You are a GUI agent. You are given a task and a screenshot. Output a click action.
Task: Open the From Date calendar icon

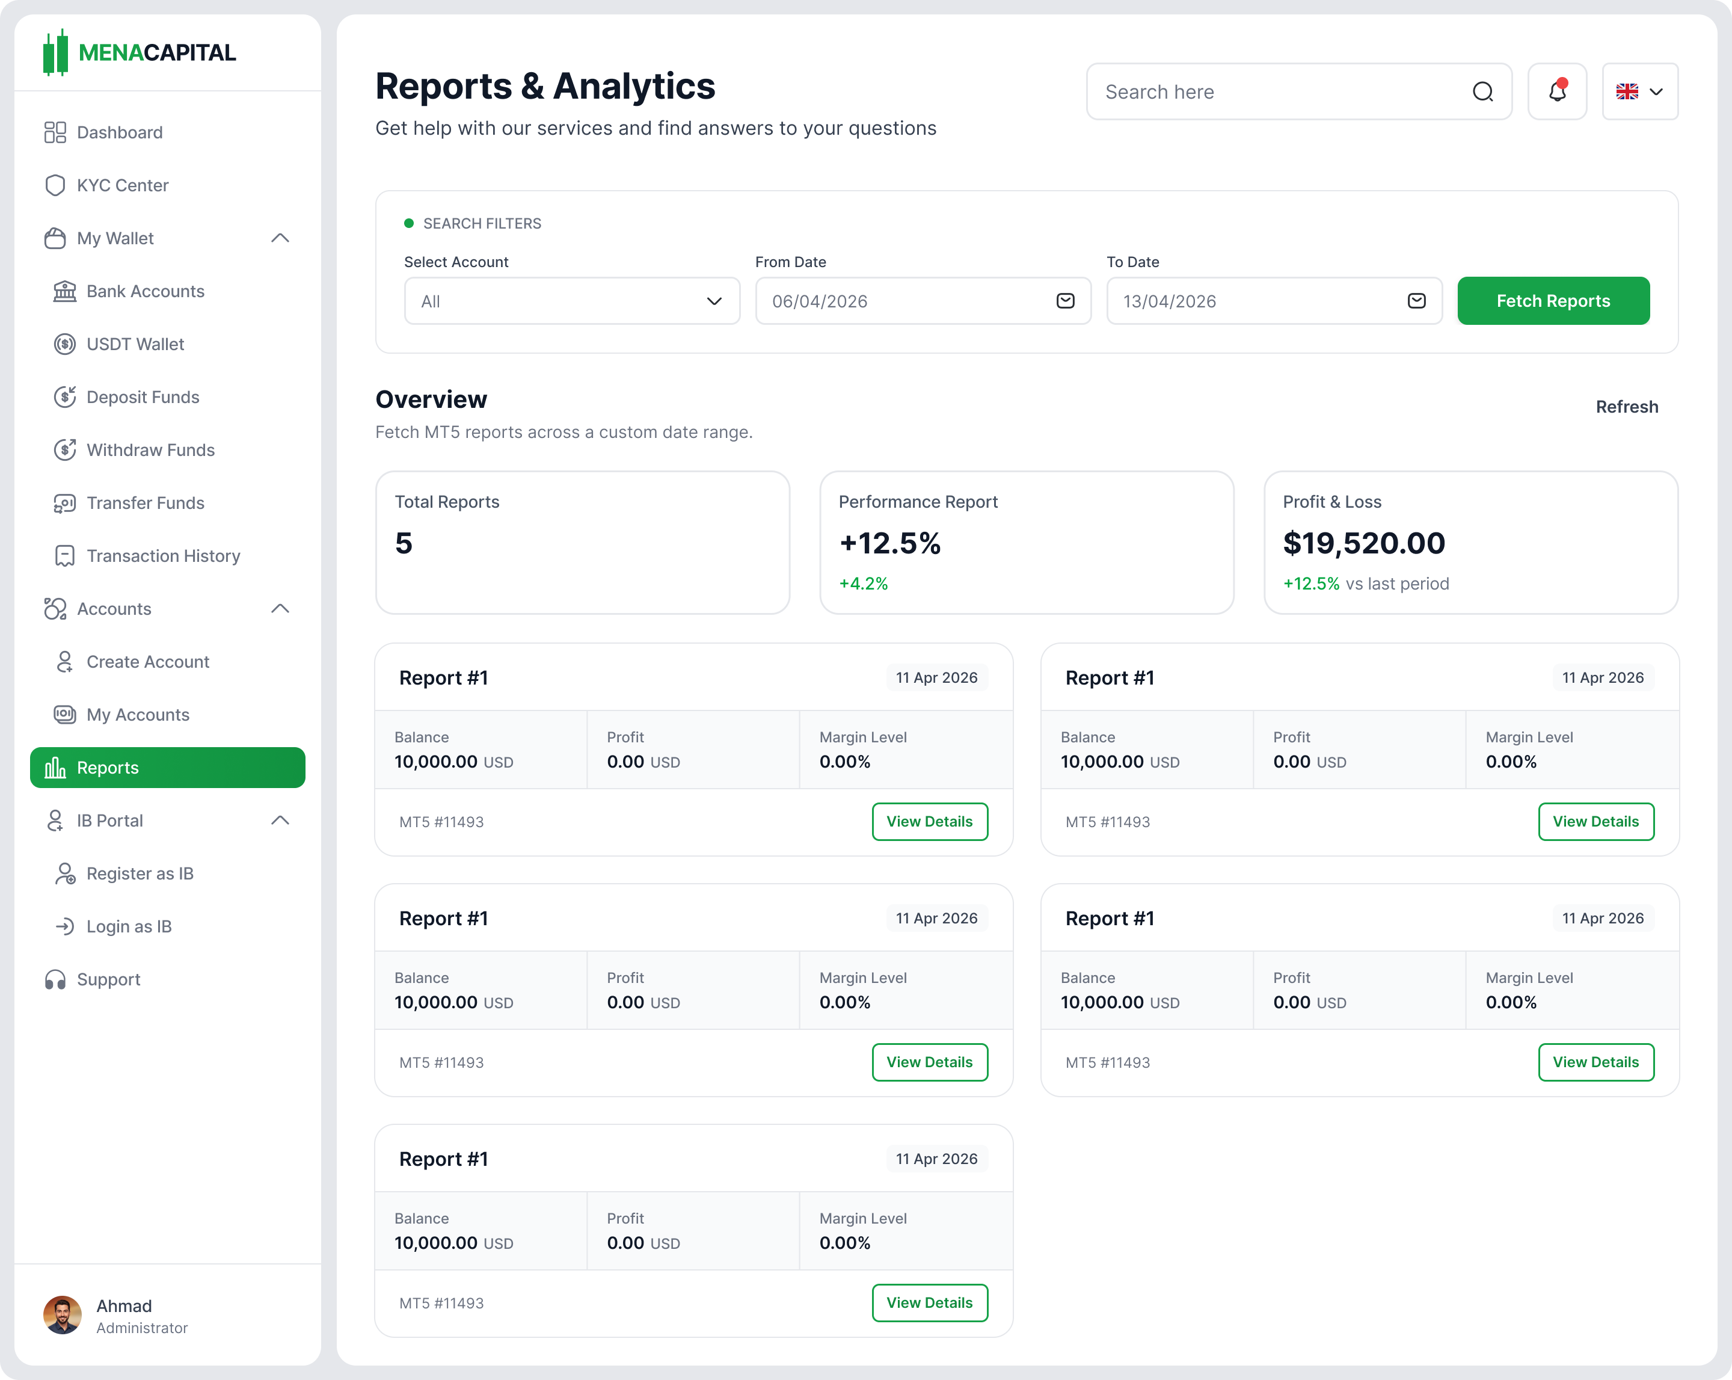(1065, 301)
